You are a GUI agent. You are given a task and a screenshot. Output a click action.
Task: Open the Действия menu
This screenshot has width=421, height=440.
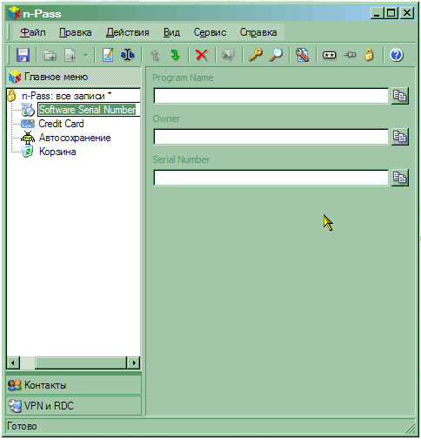tap(128, 32)
